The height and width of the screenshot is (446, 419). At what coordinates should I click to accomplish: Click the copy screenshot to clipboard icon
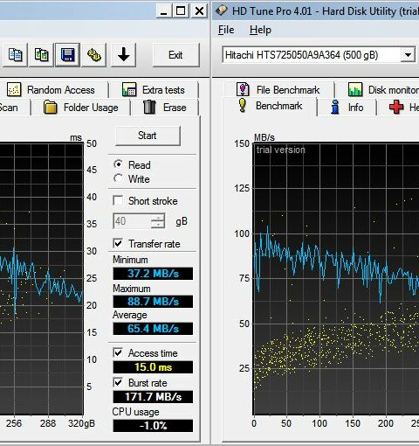[x=41, y=55]
